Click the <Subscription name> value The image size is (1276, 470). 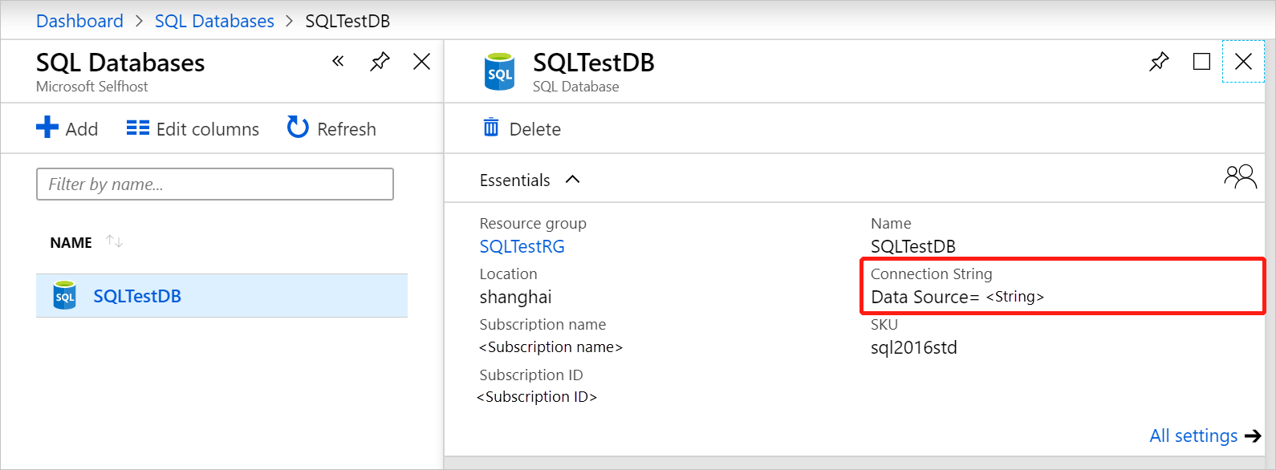click(x=551, y=347)
